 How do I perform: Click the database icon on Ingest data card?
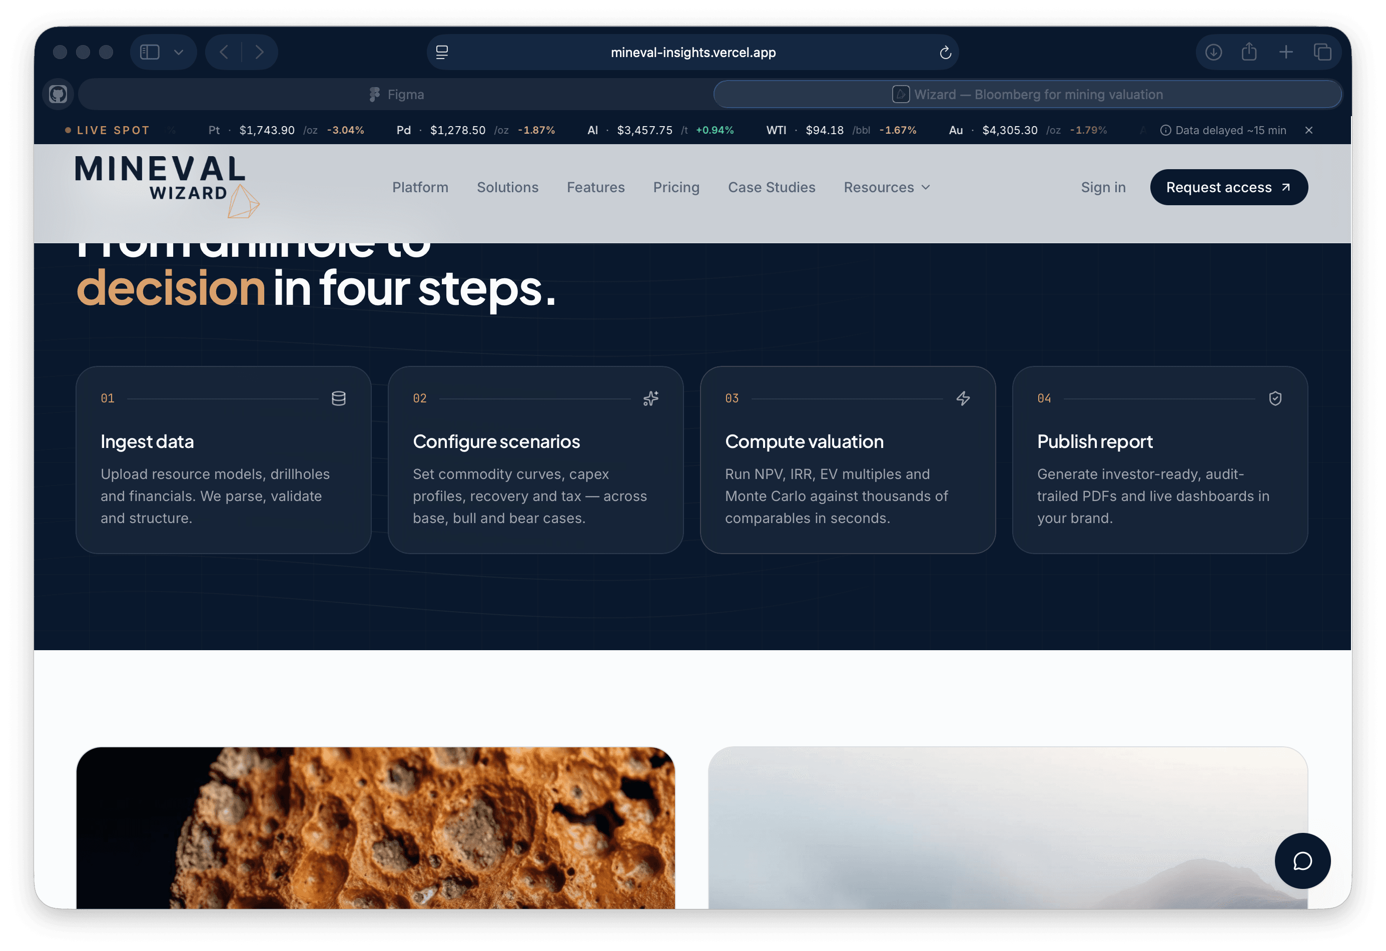[338, 398]
